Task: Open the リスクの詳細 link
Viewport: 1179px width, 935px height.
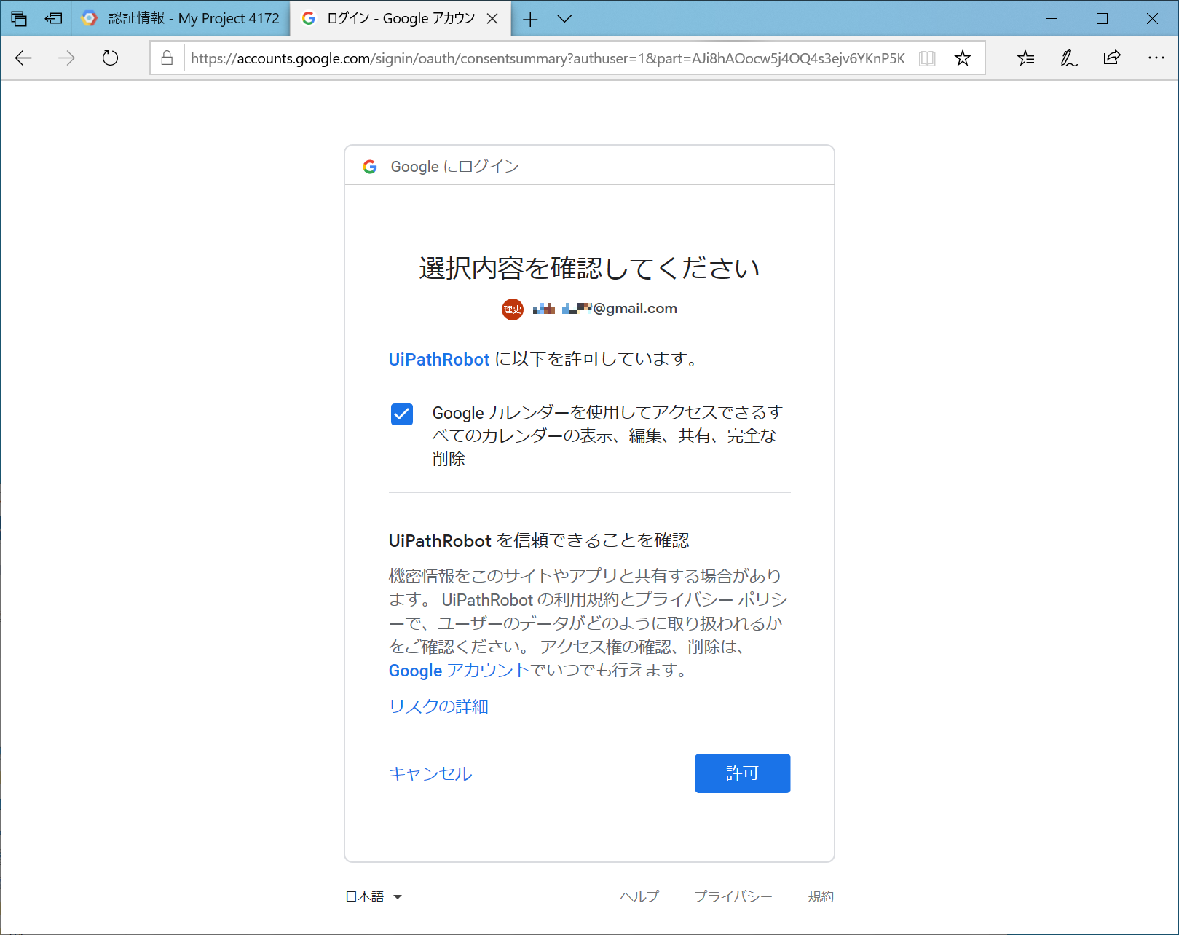Action: (x=438, y=706)
